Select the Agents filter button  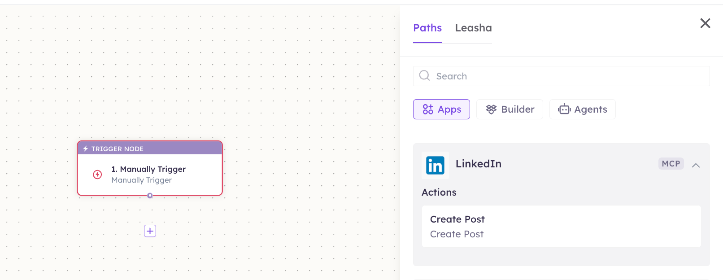(582, 109)
